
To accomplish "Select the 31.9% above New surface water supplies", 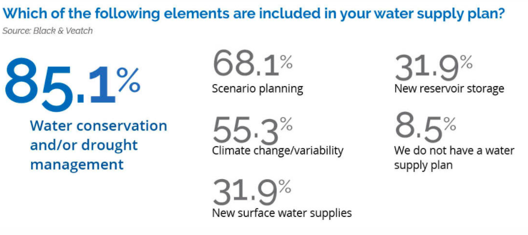I will (x=251, y=193).
